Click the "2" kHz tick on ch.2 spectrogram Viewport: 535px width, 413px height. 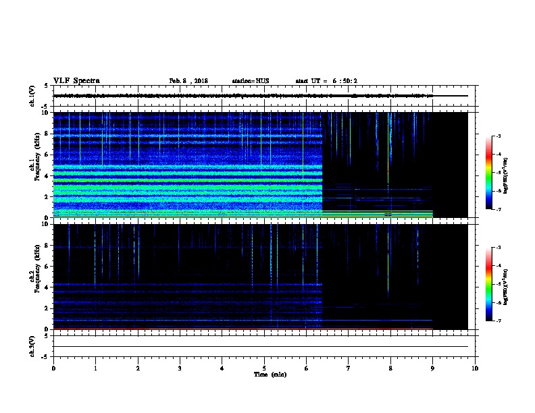[47, 308]
